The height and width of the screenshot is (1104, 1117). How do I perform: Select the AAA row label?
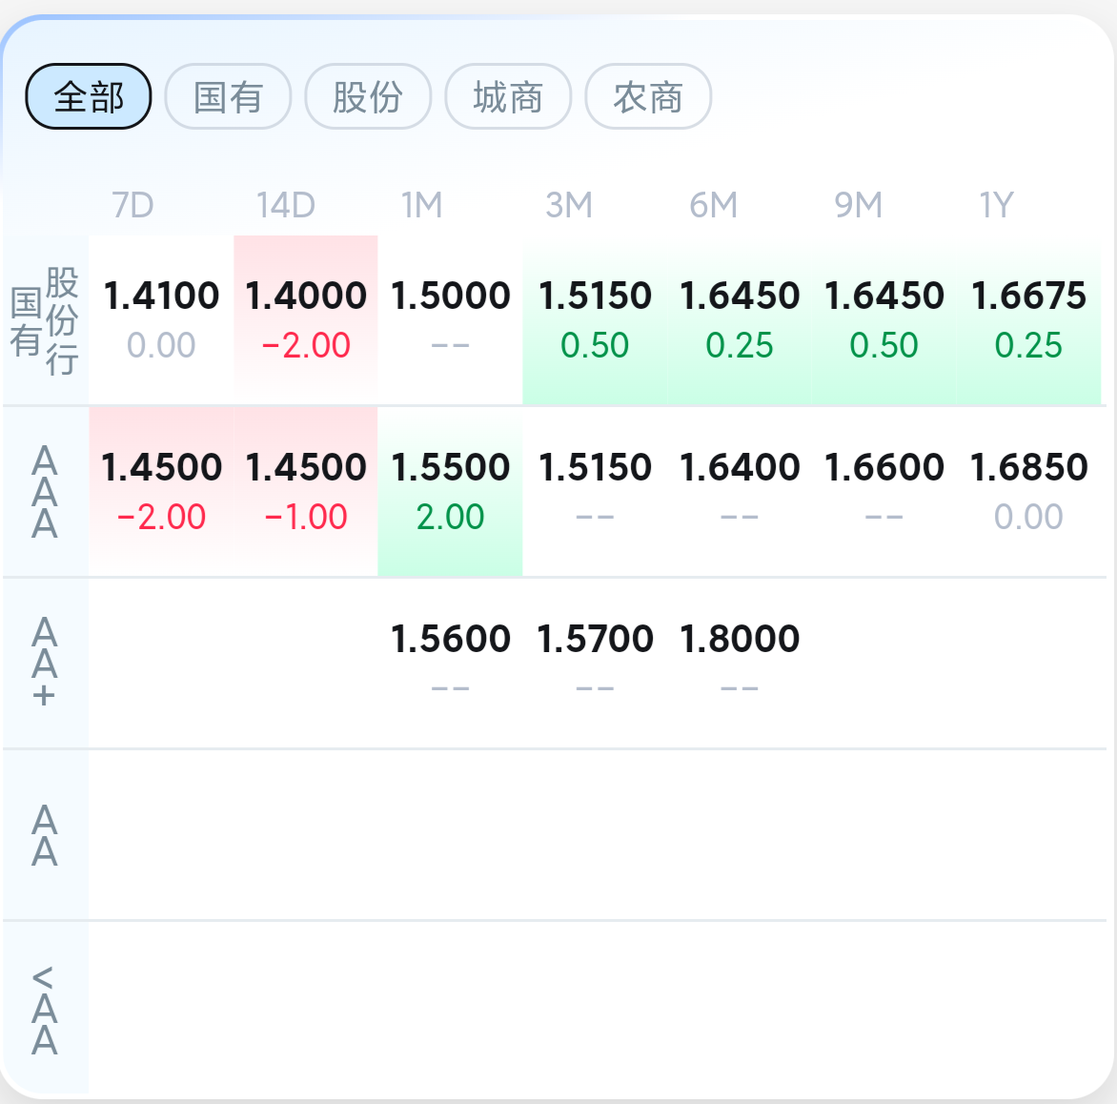tap(45, 492)
